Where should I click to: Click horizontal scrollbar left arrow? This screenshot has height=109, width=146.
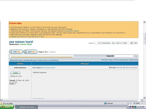(x=1, y=100)
